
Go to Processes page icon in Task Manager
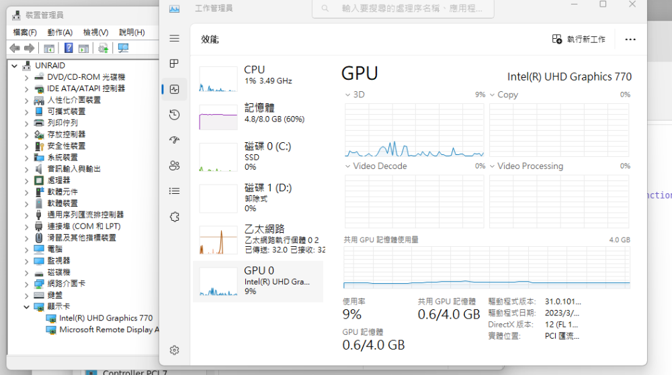[175, 64]
